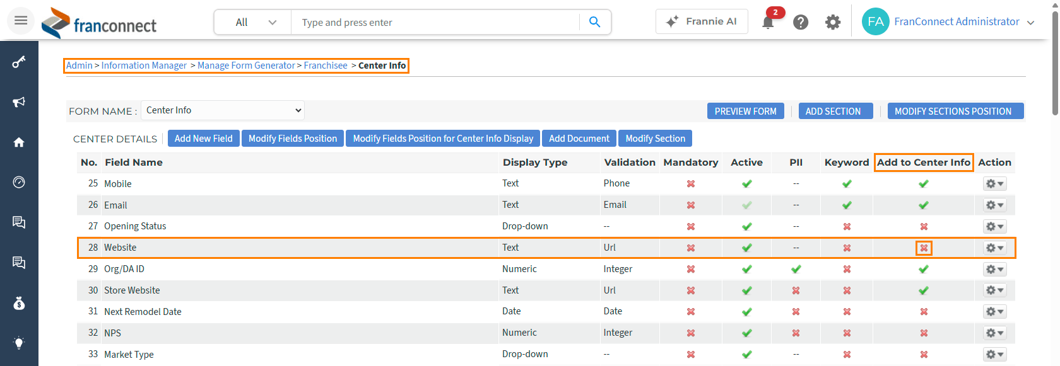
Task: Toggle PII for Next Remodel Date row
Action: [796, 312]
